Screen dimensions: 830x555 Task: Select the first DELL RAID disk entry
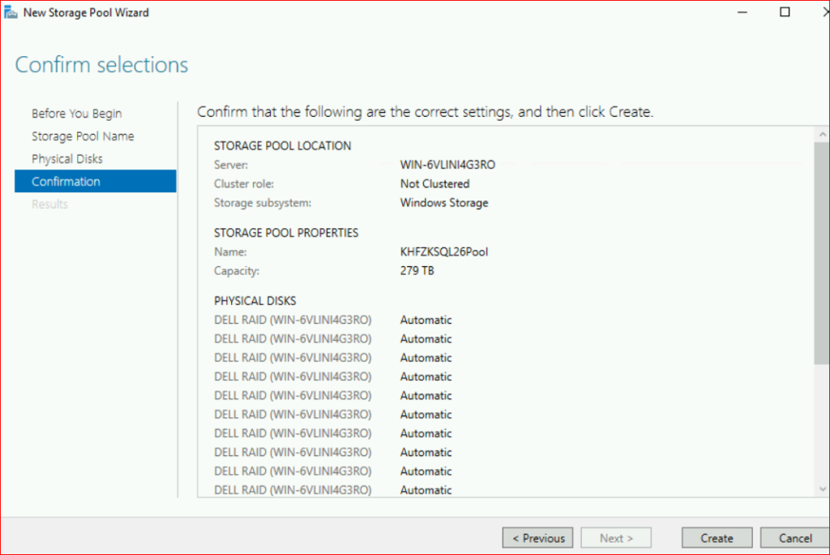293,320
